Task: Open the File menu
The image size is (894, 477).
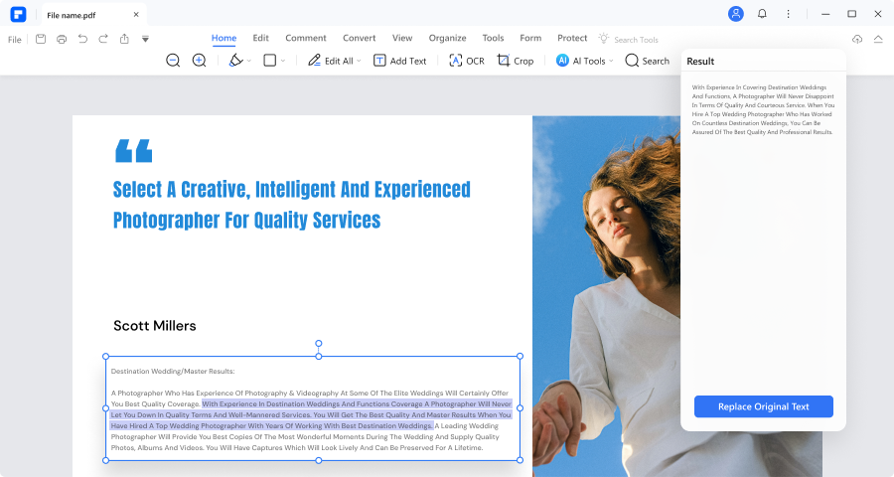Action: pyautogui.click(x=14, y=40)
